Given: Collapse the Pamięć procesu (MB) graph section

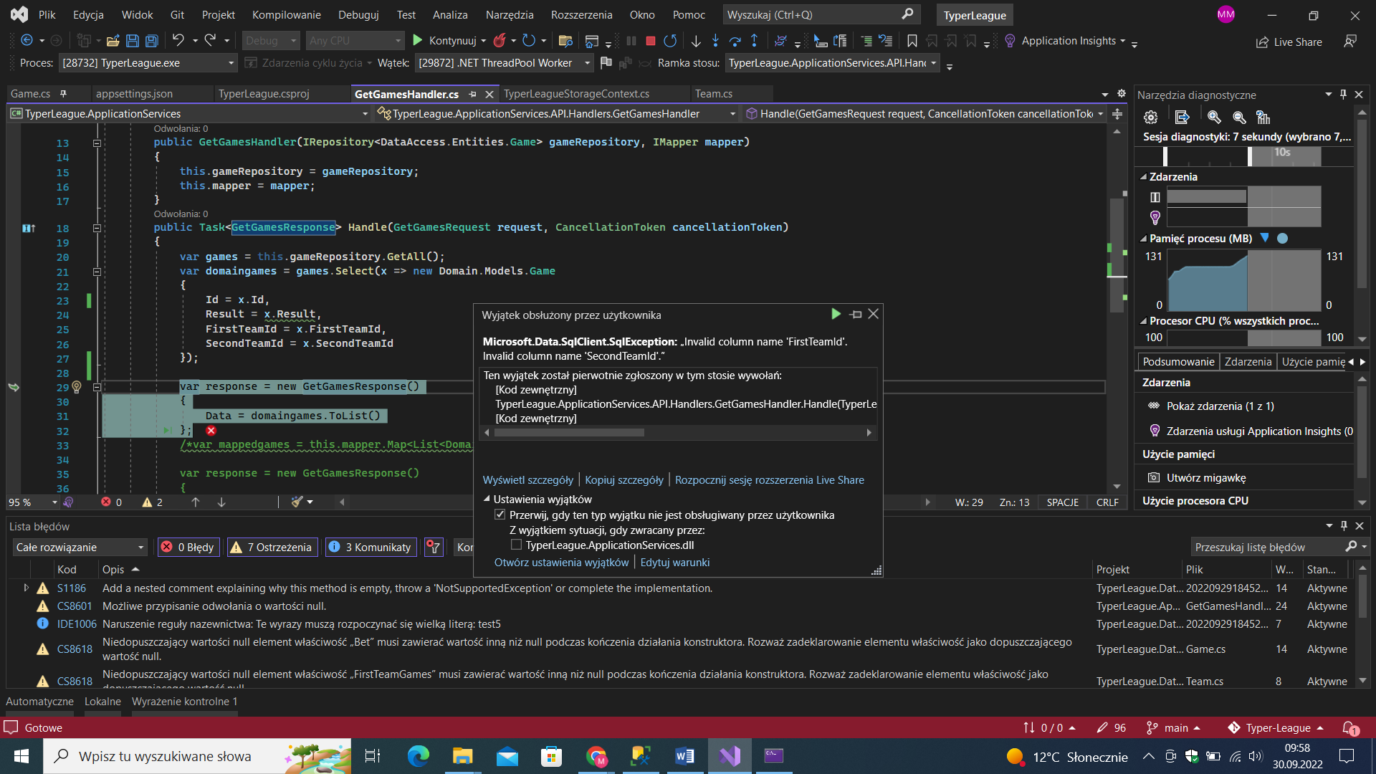Looking at the screenshot, I should pos(1144,239).
